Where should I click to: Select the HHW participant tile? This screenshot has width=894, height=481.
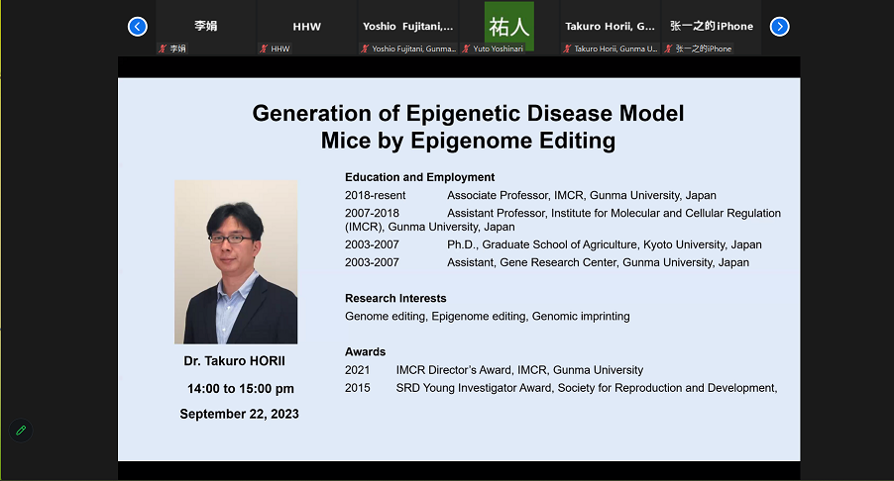(306, 28)
